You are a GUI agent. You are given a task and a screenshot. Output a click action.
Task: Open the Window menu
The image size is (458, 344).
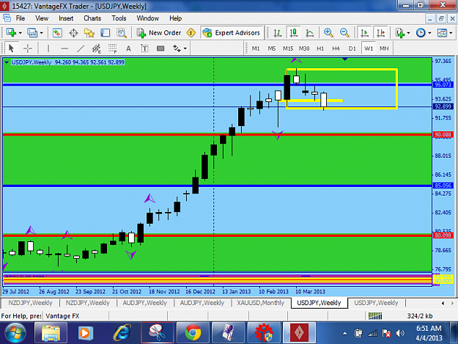(148, 18)
